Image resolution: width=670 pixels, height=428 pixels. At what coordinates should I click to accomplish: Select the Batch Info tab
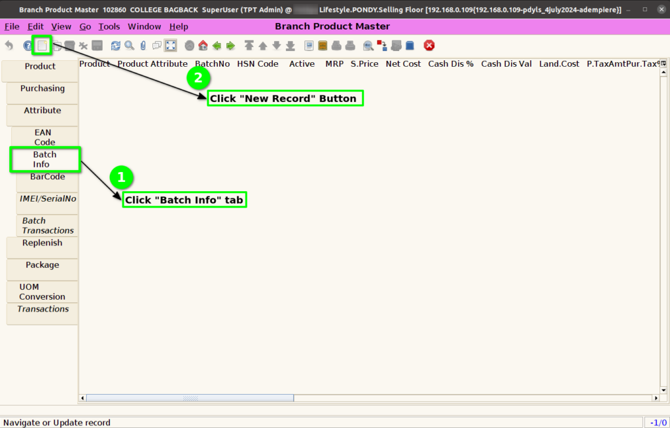click(44, 160)
